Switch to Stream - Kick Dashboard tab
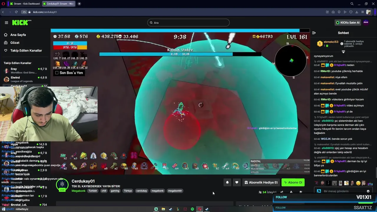 tap(24, 4)
